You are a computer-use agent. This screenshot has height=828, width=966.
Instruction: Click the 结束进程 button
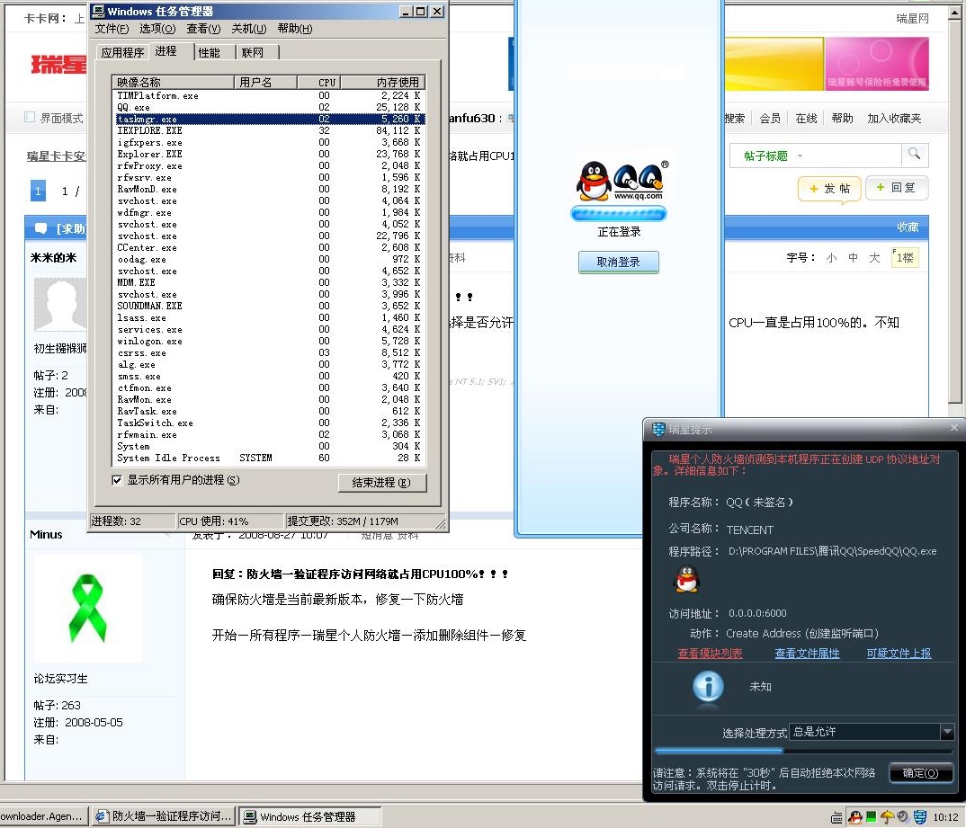[x=382, y=483]
